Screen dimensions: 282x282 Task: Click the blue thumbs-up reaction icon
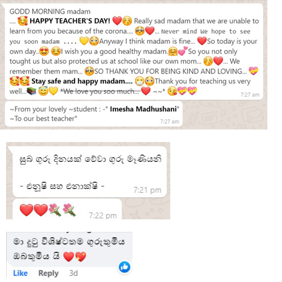point(124,267)
